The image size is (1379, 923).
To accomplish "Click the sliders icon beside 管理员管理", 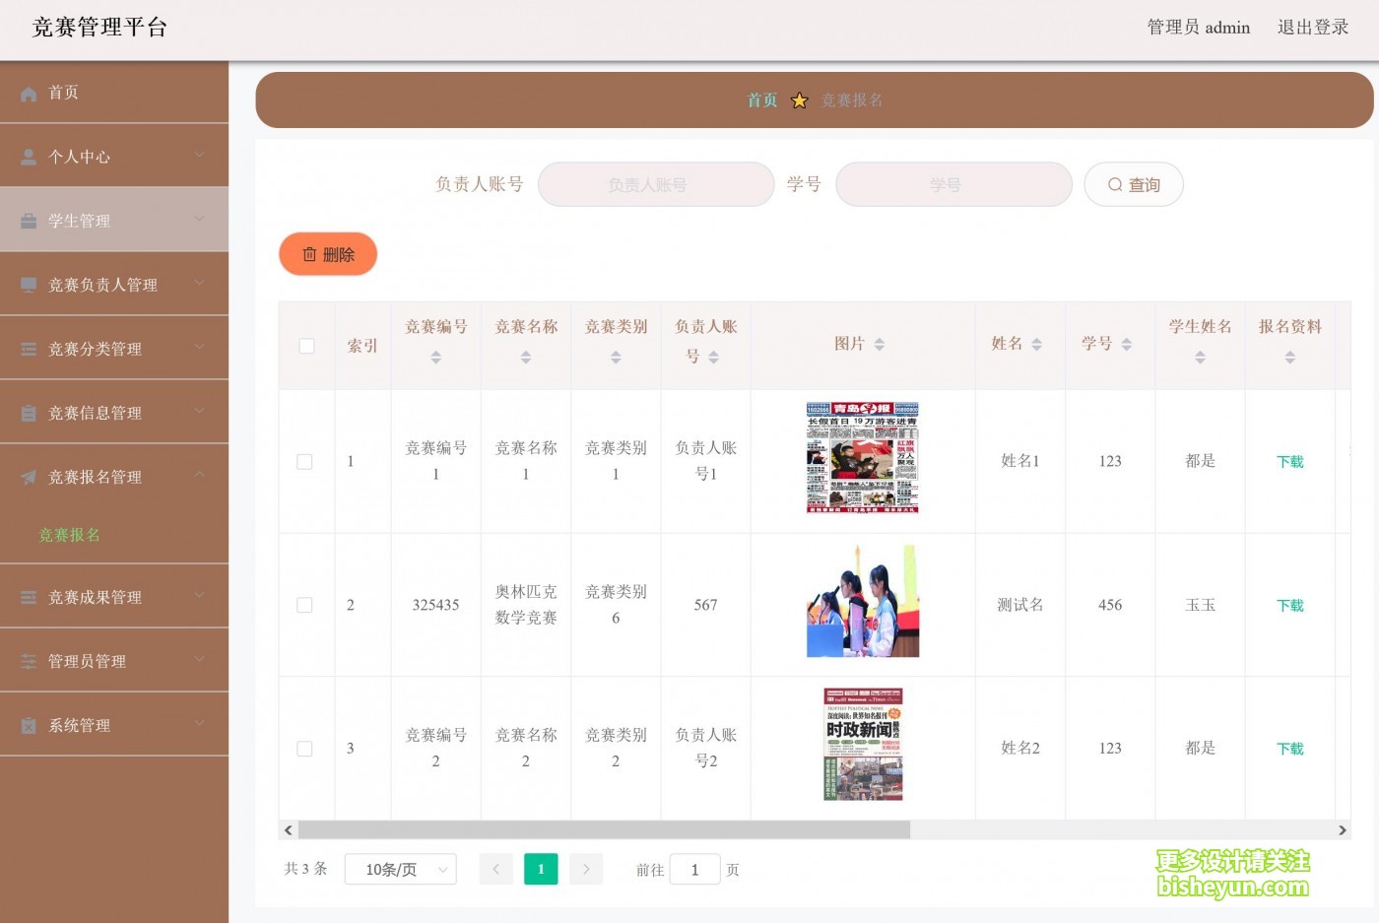I will tap(29, 661).
